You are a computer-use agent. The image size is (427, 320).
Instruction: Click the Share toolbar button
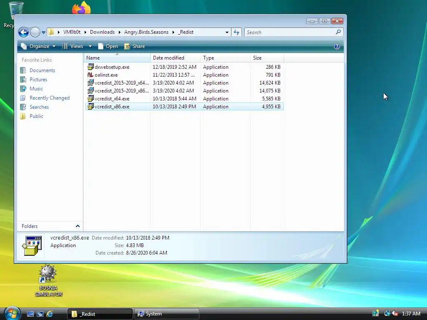point(135,46)
